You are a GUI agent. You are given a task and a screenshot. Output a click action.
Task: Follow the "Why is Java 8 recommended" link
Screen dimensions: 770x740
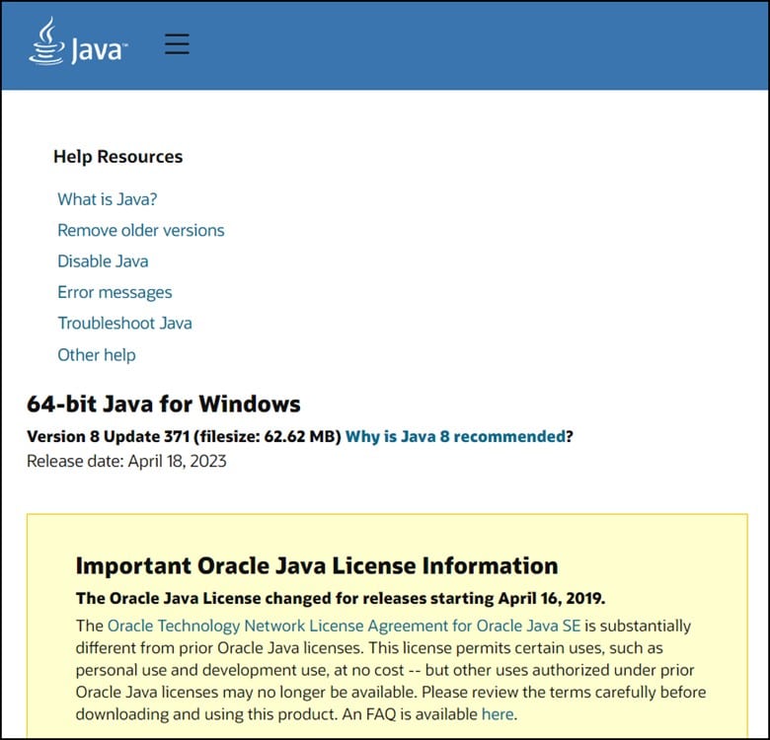click(455, 436)
